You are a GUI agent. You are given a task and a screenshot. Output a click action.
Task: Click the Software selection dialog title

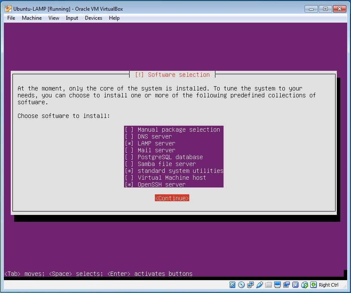click(172, 75)
